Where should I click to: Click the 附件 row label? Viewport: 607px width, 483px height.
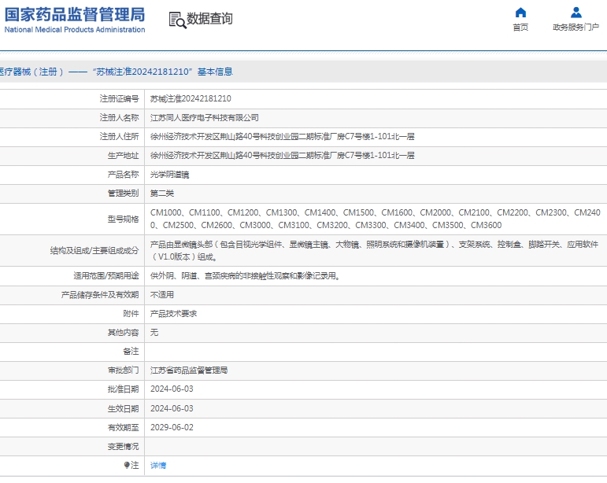coord(131,314)
